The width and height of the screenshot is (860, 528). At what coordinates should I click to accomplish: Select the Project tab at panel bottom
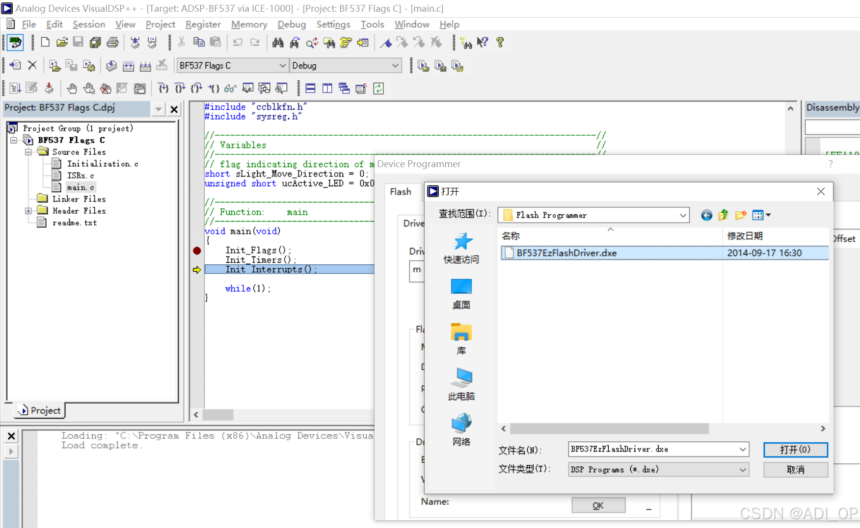39,410
